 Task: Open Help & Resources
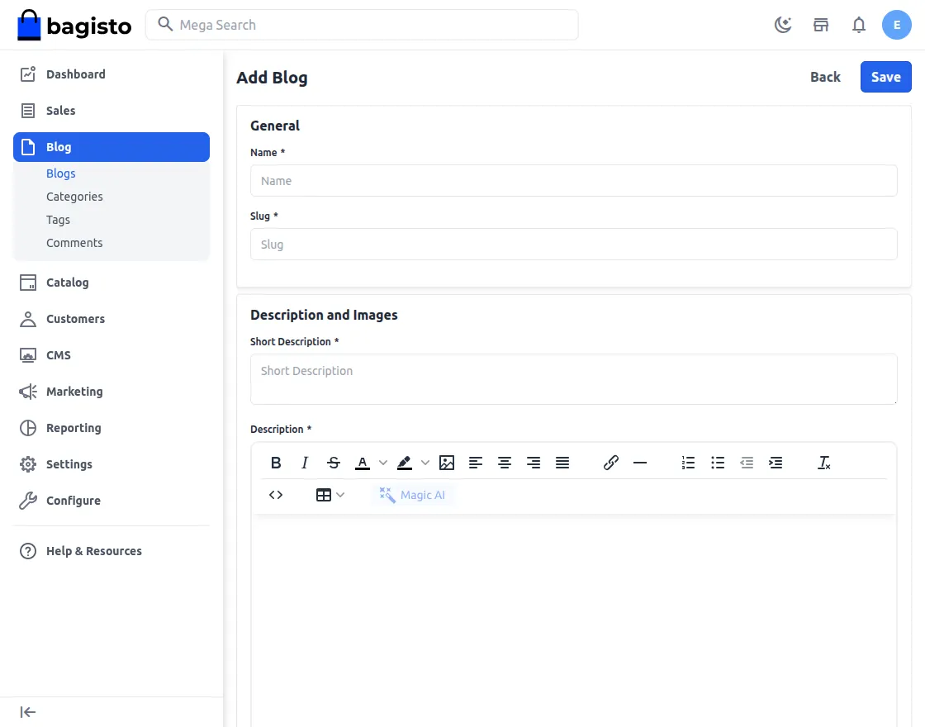tap(111, 551)
